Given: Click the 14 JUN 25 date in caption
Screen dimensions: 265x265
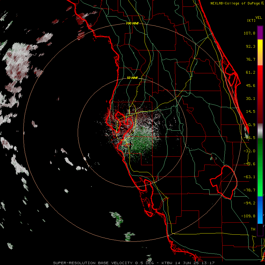Looking at the screenshot, I should click(x=188, y=263).
